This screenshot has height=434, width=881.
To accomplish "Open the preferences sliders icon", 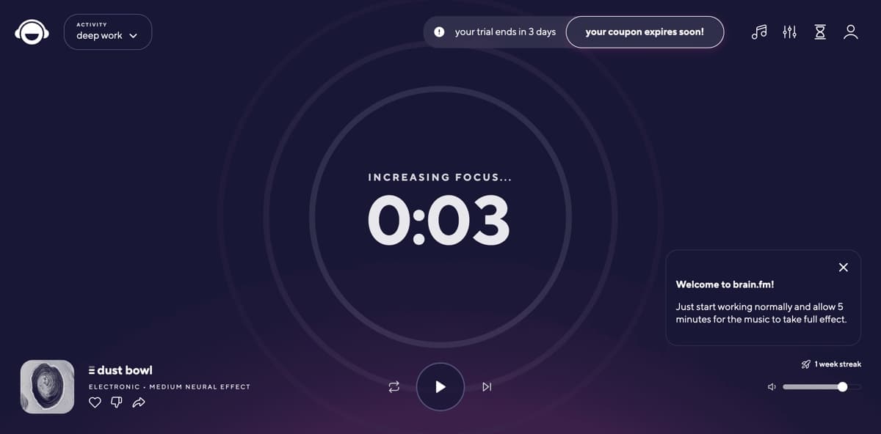I will coord(790,32).
